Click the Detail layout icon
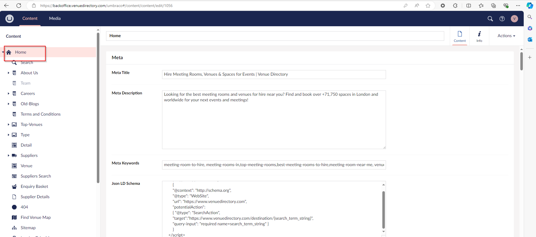 point(14,145)
